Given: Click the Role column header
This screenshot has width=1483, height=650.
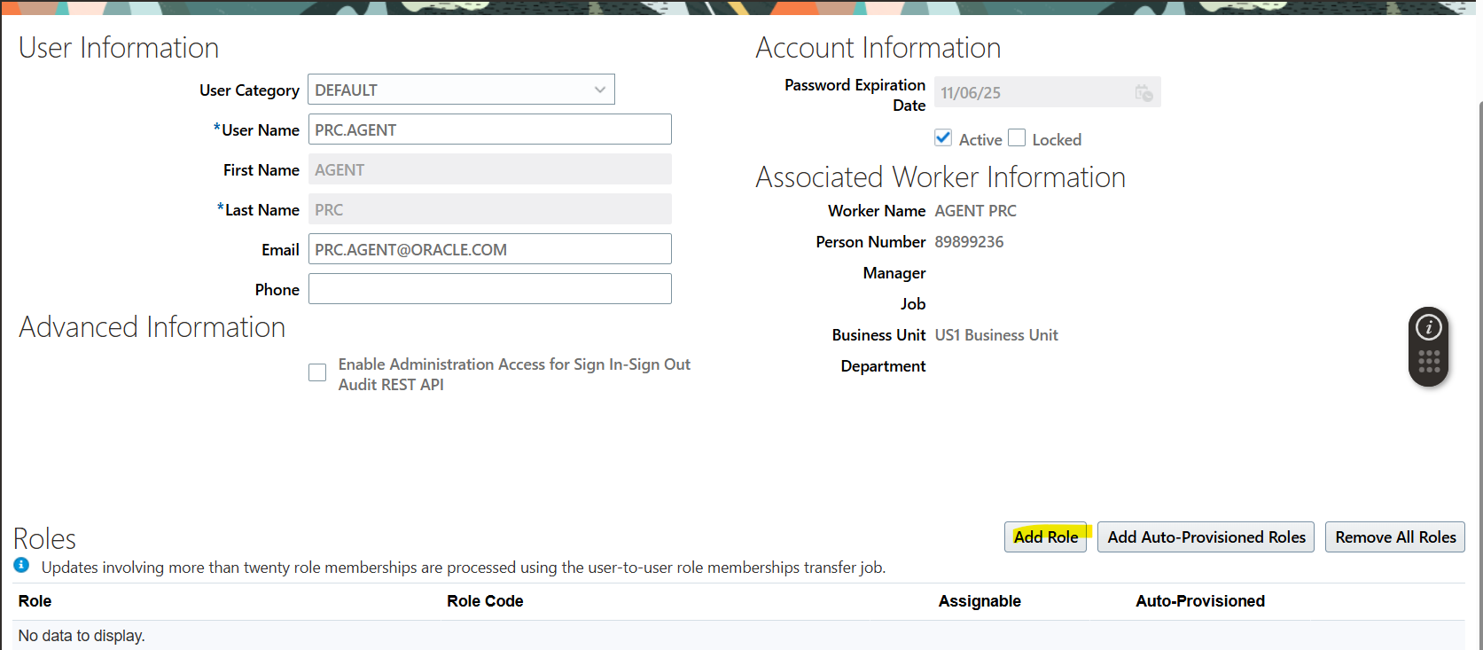Looking at the screenshot, I should click(35, 601).
